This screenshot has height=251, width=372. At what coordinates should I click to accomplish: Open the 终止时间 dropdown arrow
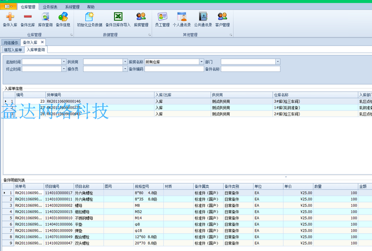(x=64, y=69)
